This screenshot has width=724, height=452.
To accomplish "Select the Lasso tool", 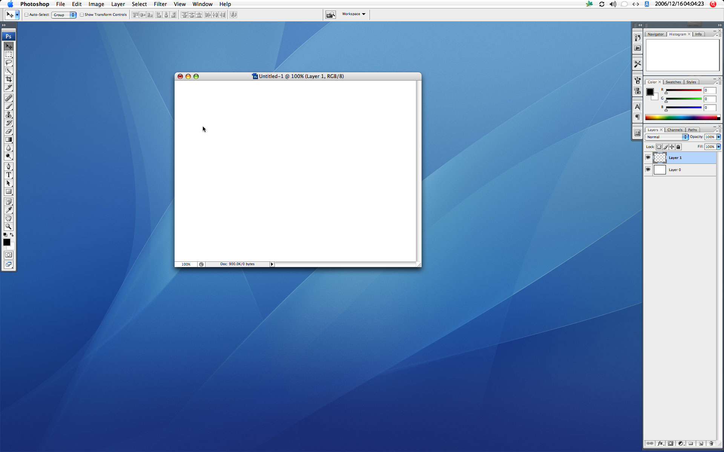I will (9, 63).
